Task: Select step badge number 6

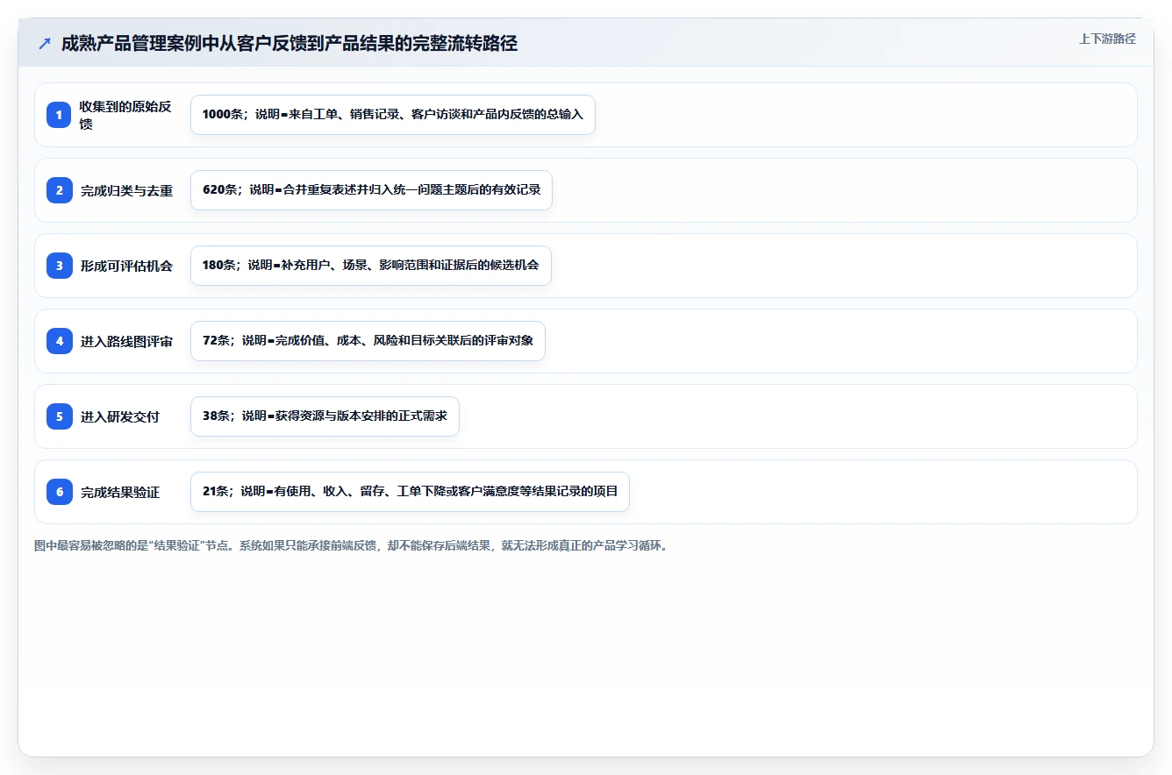Action: 59,492
